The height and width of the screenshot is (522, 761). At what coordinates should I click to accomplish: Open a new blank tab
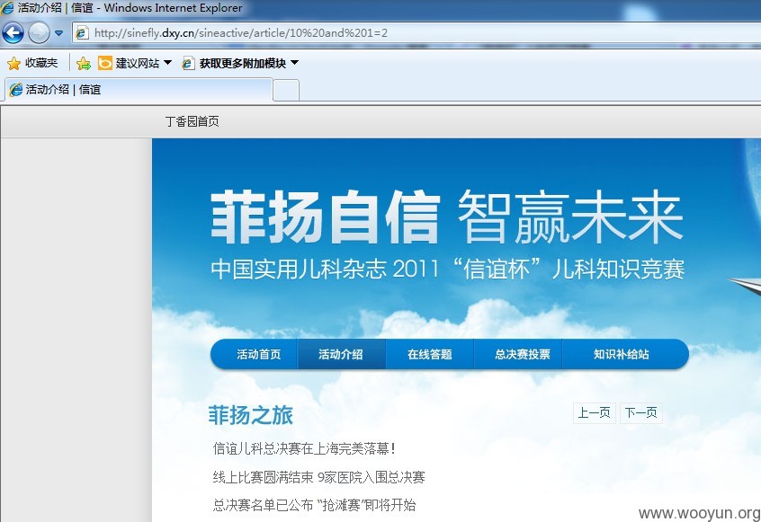[x=286, y=91]
